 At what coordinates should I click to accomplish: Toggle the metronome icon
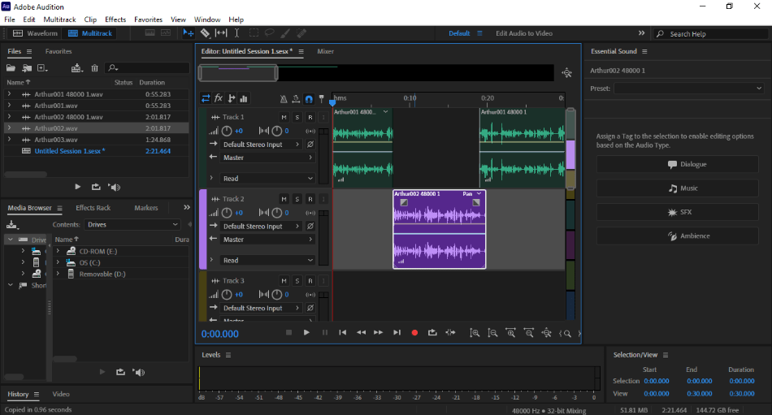click(x=284, y=99)
